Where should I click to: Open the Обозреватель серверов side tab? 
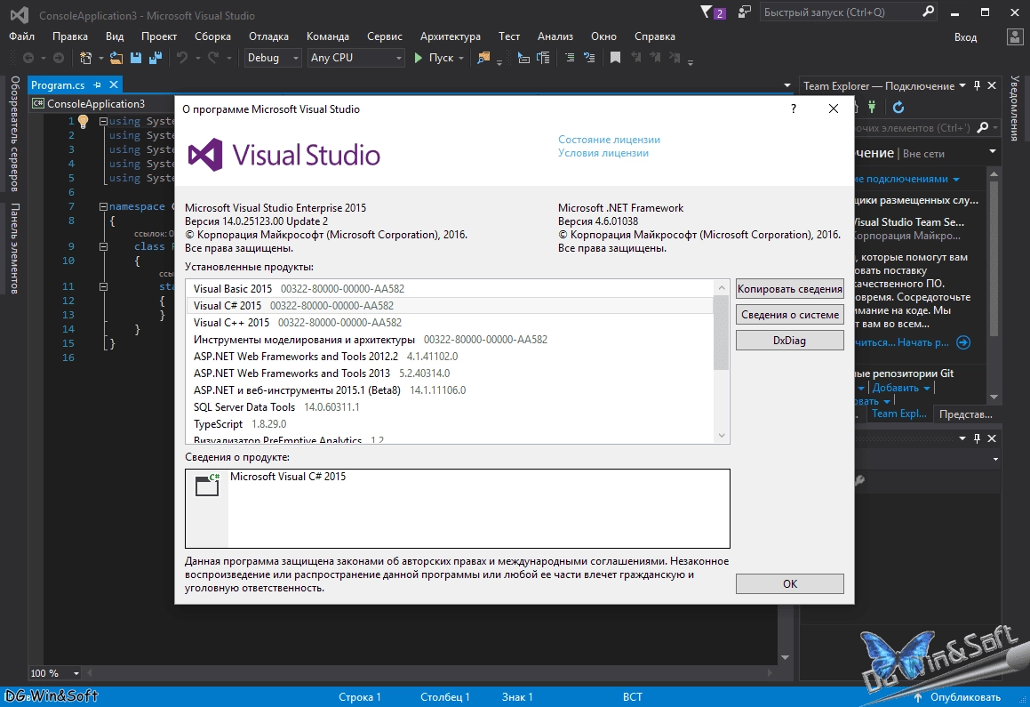click(14, 133)
